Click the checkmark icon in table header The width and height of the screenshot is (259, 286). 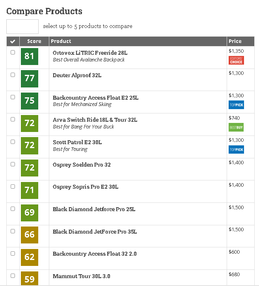pyautogui.click(x=13, y=41)
